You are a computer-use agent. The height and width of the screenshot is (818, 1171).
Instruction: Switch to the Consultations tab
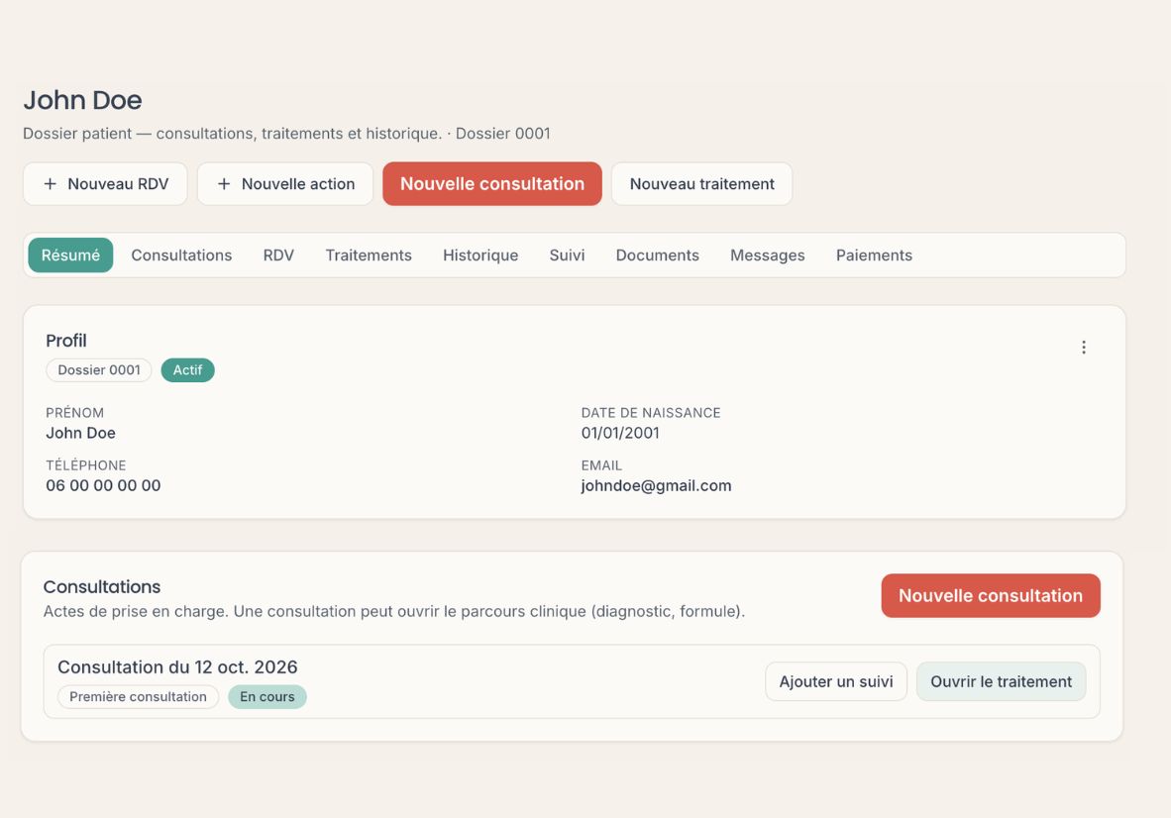point(181,256)
